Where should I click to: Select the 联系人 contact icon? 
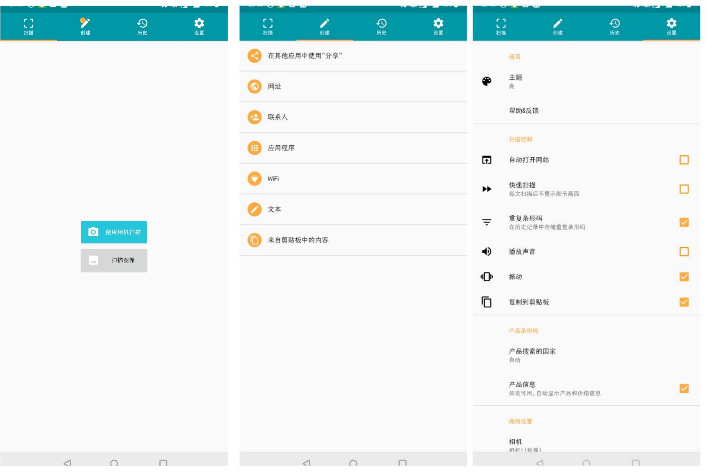(254, 117)
